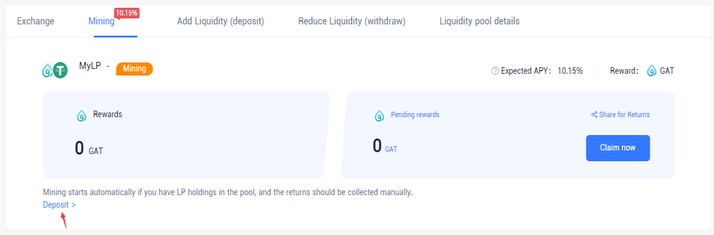The width and height of the screenshot is (714, 235).
Task: Select the Mining tab
Action: click(101, 22)
